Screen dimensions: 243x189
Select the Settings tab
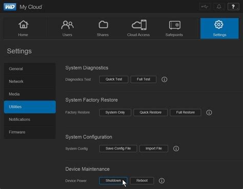coord(219,29)
